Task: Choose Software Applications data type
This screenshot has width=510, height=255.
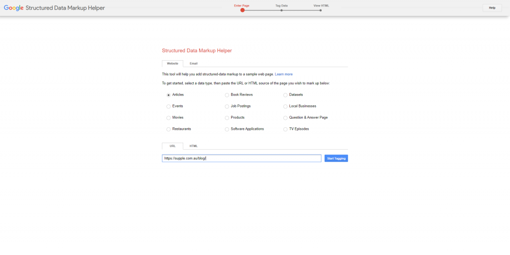Action: click(x=227, y=129)
